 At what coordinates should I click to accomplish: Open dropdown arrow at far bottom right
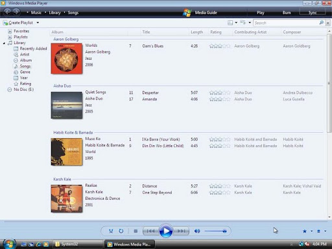[325, 231]
